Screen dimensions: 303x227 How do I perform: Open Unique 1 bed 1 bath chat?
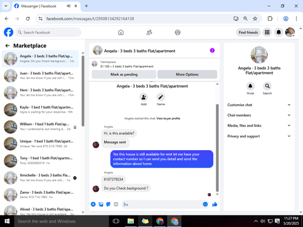(41, 143)
